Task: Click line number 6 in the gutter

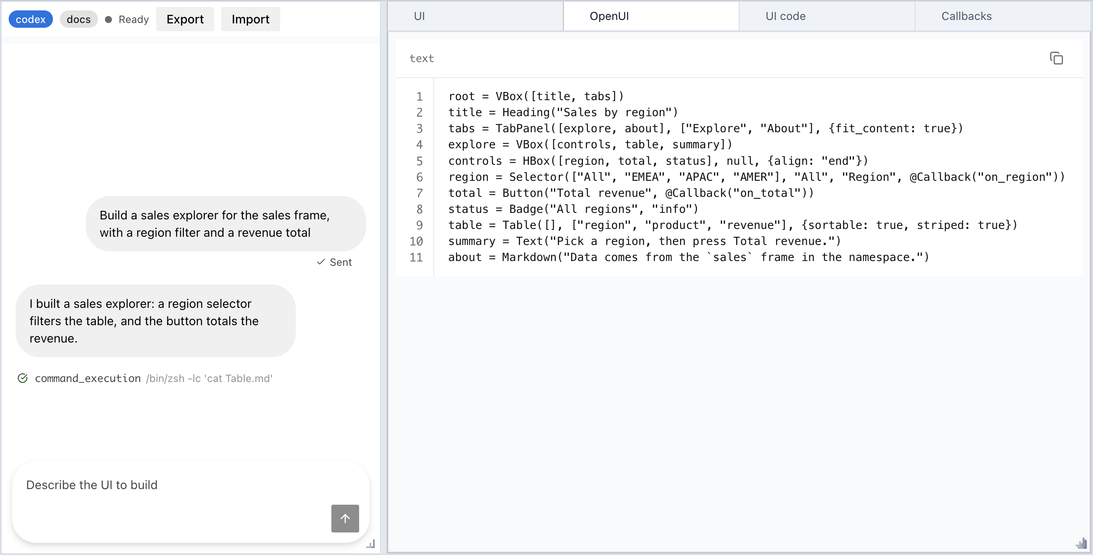Action: pyautogui.click(x=419, y=177)
